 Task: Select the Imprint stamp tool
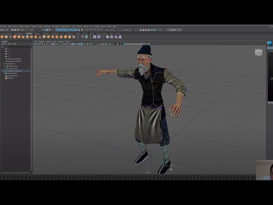pyautogui.click(x=40, y=37)
